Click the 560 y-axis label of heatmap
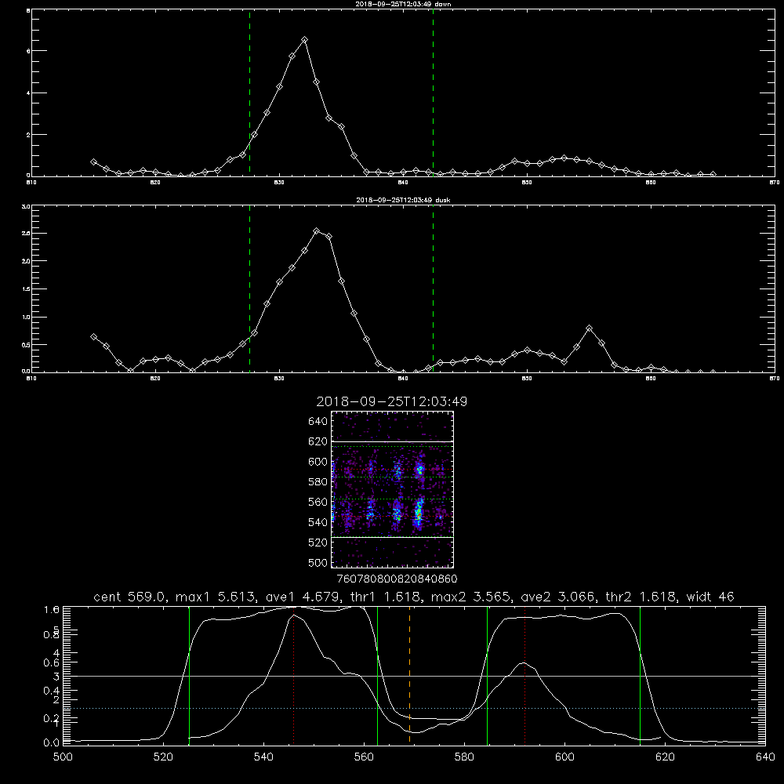784x784 pixels. tap(318, 502)
